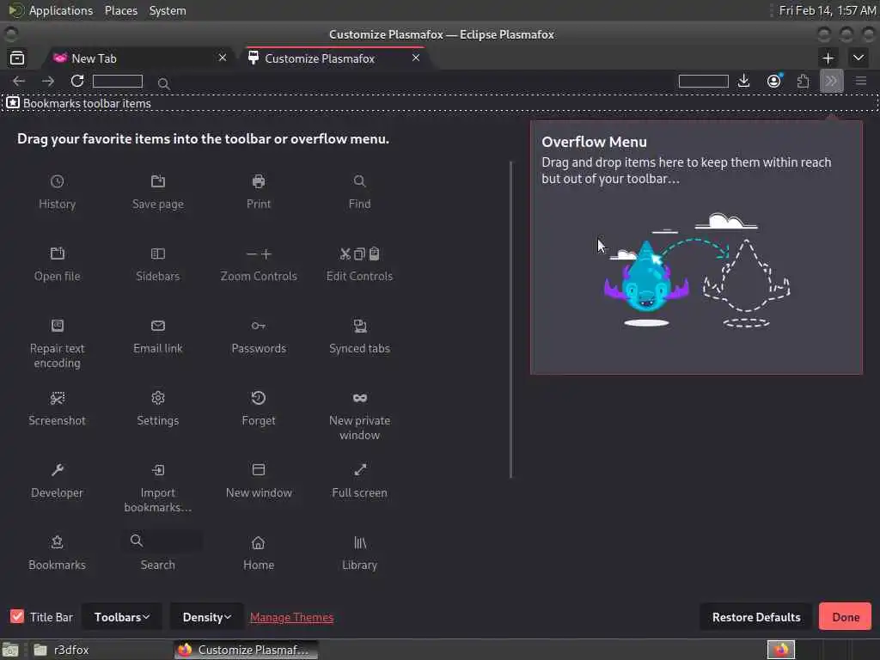Select the Zoom Controls item

(x=258, y=263)
